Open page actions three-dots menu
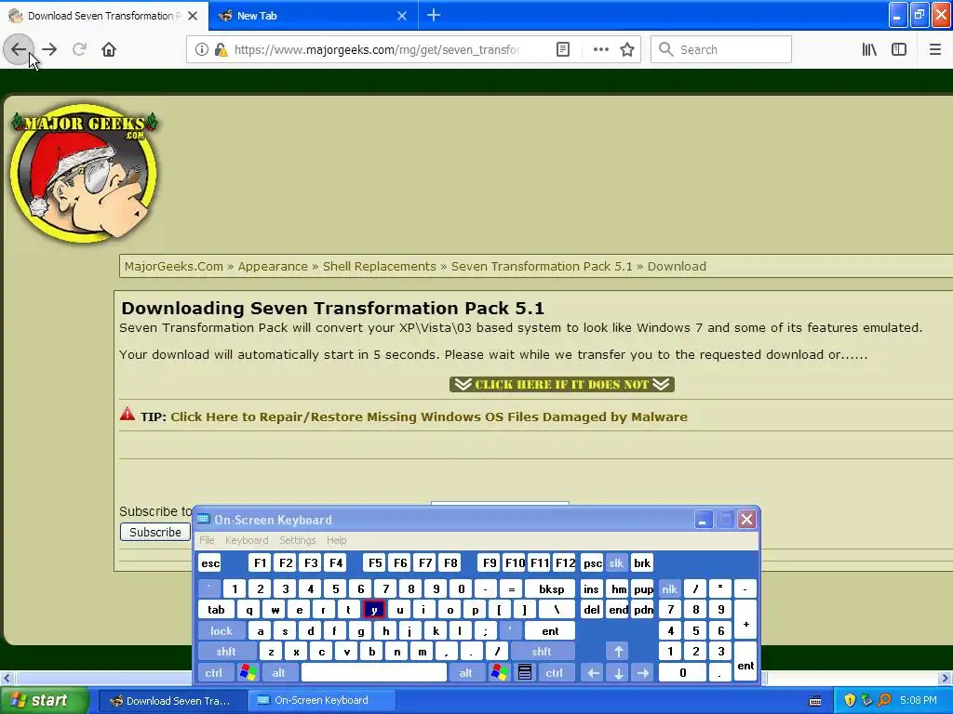Viewport: 953px width, 714px height. pyautogui.click(x=600, y=49)
